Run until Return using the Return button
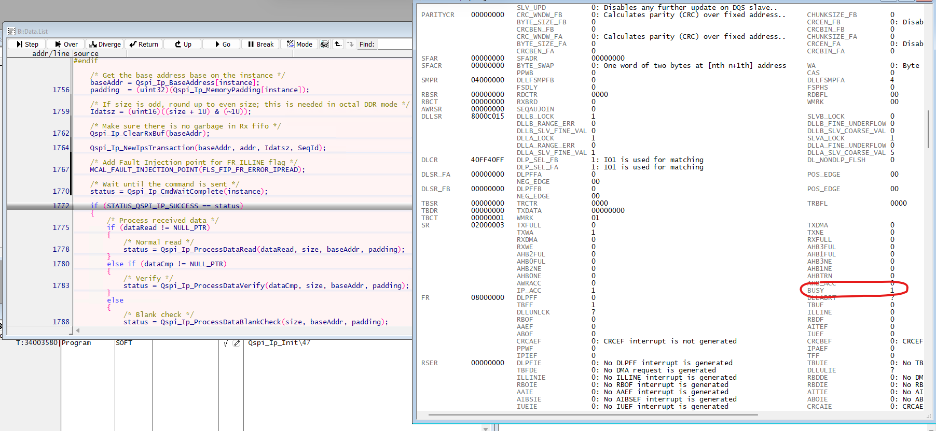 point(143,44)
